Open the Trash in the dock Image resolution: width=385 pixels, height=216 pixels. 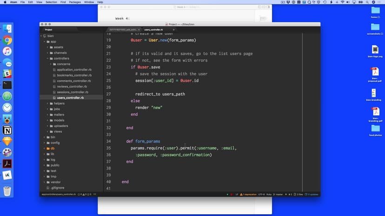pos(7,191)
